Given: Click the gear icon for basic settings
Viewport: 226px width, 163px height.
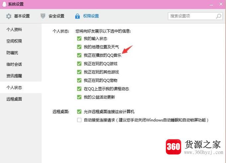Looking at the screenshot, I should pos(9,16).
